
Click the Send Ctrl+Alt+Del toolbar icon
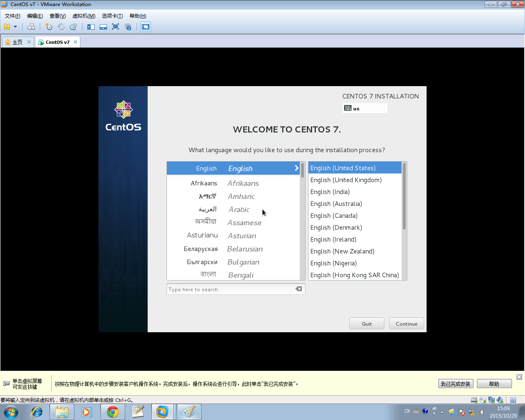click(31, 27)
